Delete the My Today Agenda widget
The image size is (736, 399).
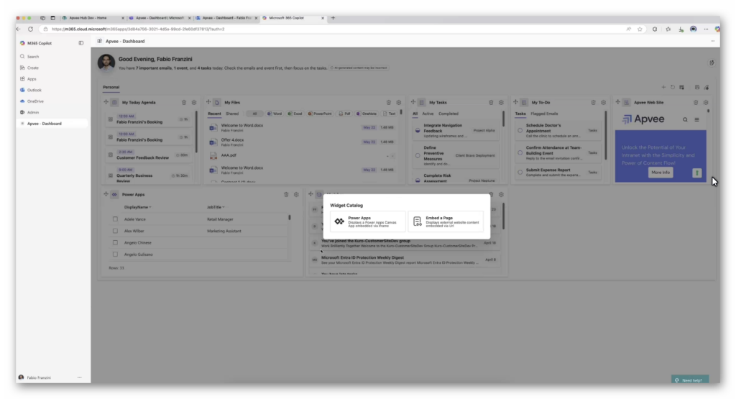pyautogui.click(x=184, y=102)
